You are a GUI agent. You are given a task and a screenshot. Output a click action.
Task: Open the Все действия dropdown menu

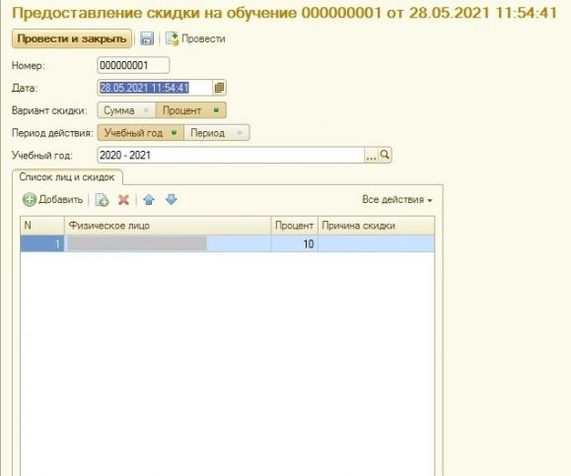point(396,200)
